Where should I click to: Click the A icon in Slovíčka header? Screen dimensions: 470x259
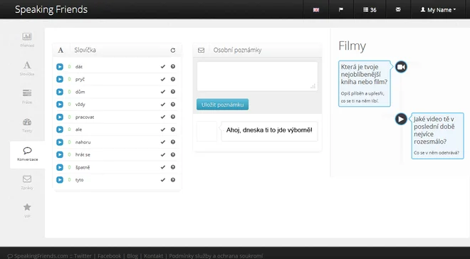61,51
